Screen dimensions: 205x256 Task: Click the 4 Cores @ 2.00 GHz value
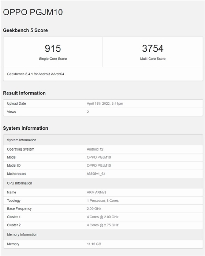coord(102,217)
